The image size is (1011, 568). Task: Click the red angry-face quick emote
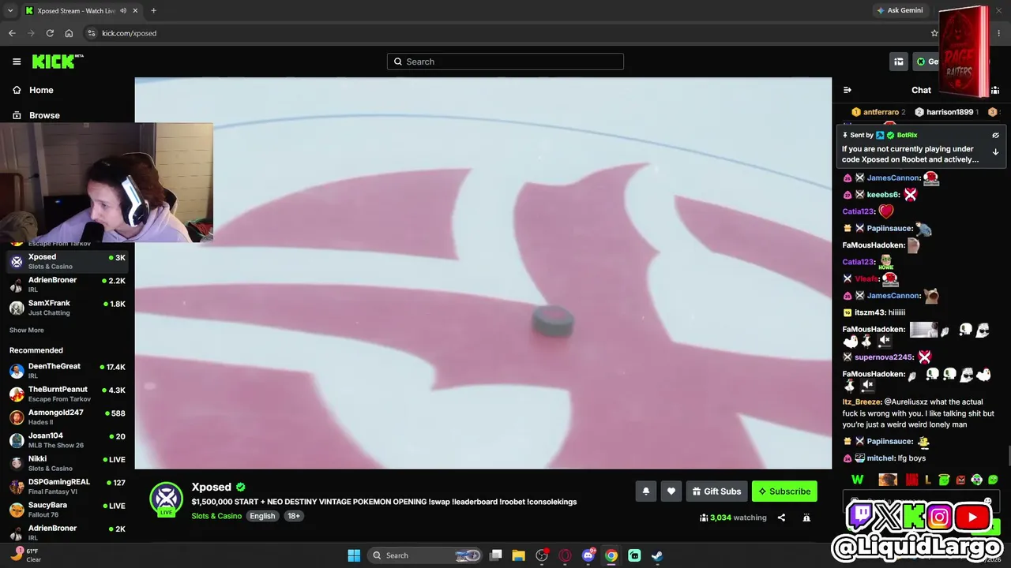point(960,480)
